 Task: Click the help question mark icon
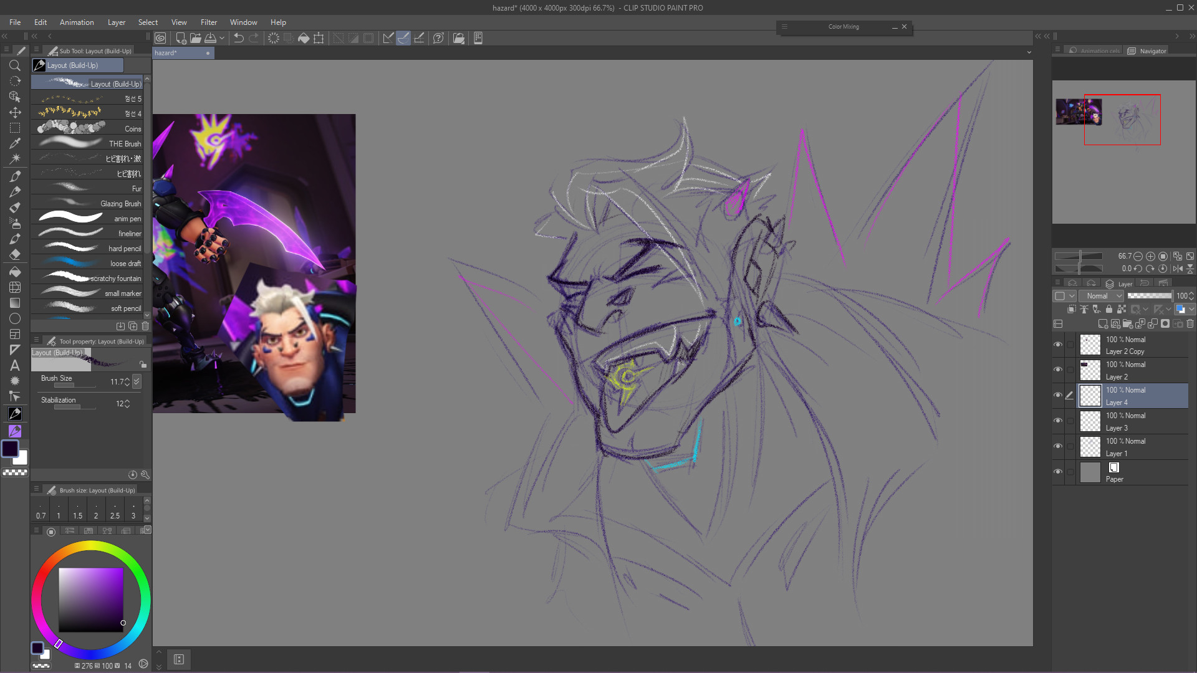[x=438, y=38]
